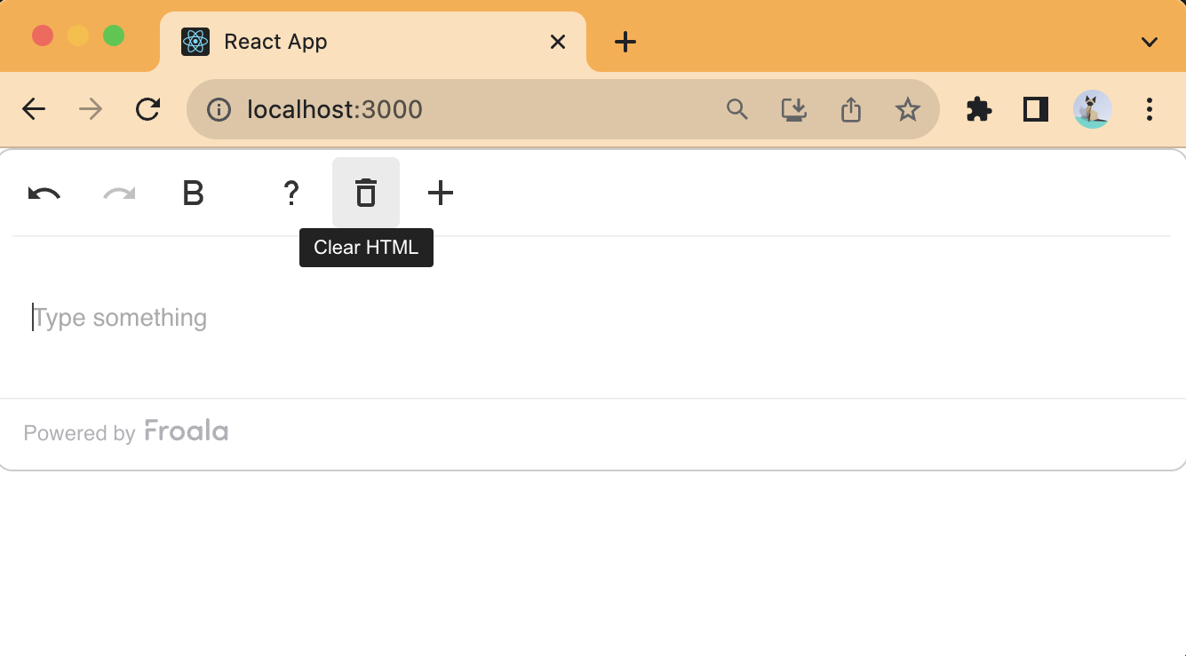Open the search icon in the address bar
The image size is (1186, 656).
736,109
